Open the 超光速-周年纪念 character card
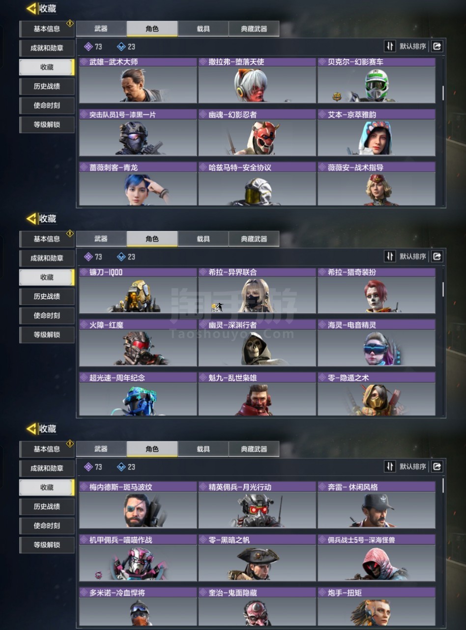Image resolution: width=466 pixels, height=630 pixels. click(x=138, y=395)
